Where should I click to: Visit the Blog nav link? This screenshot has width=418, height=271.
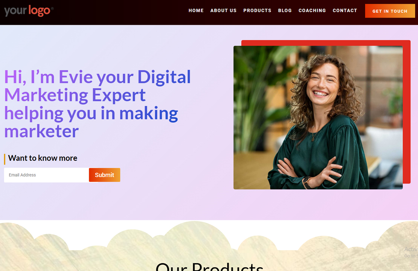(285, 11)
